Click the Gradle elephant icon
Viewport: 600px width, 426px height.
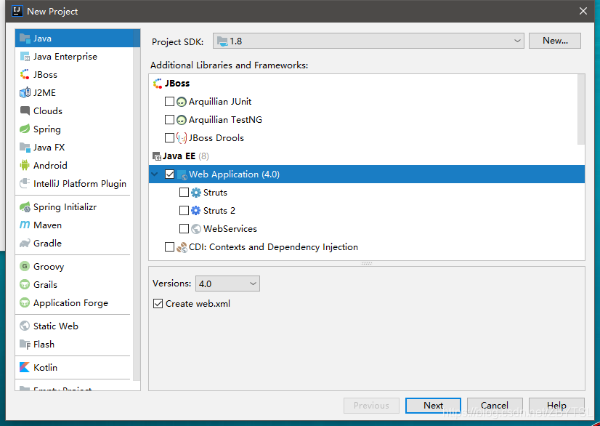(25, 244)
